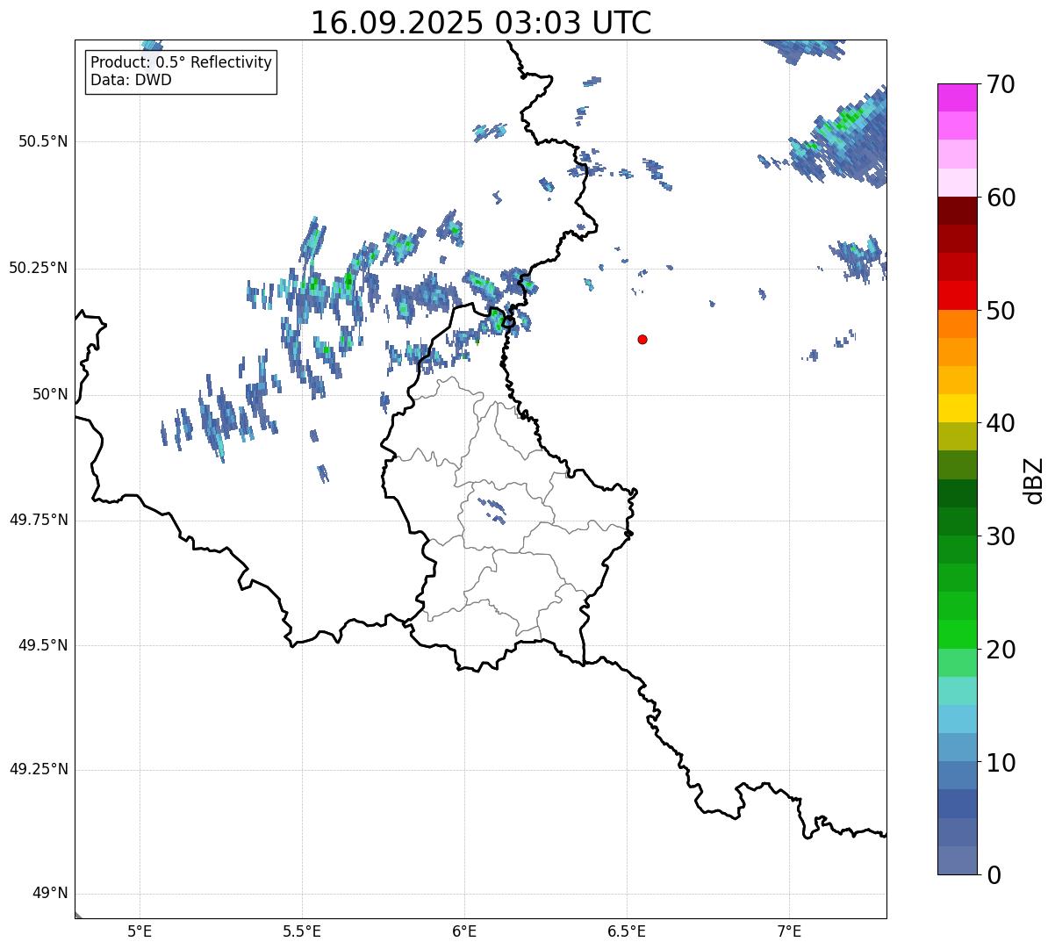Click the 49.25°N latitude label
1055x949 pixels.
tap(39, 769)
